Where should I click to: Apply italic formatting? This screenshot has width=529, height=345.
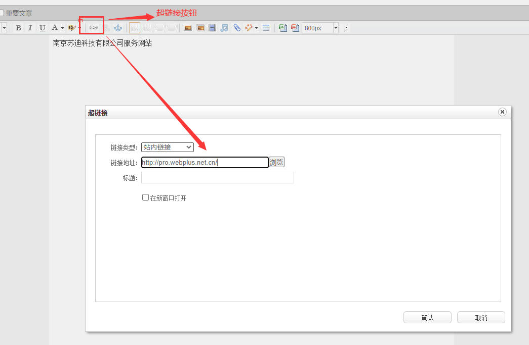[x=30, y=28]
